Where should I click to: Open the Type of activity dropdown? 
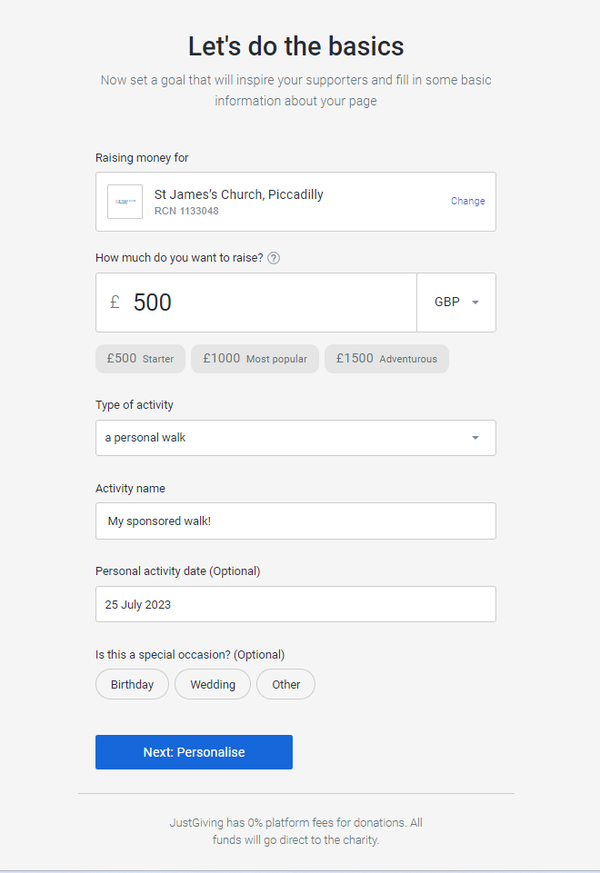(x=295, y=438)
